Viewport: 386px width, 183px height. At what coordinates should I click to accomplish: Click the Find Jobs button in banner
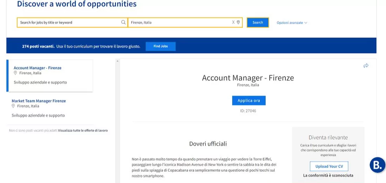(x=160, y=46)
